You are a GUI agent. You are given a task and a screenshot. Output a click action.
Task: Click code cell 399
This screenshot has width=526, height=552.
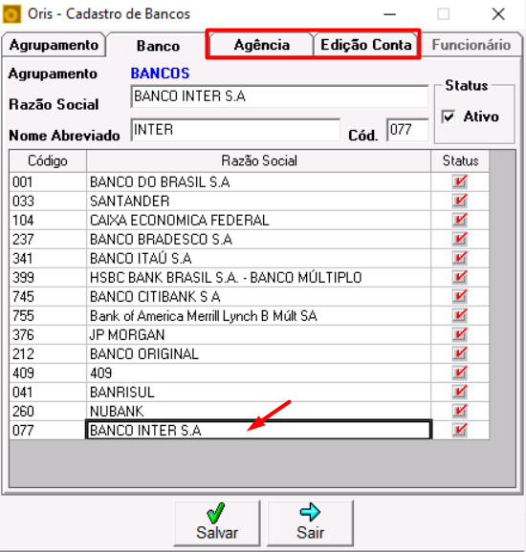coord(48,277)
